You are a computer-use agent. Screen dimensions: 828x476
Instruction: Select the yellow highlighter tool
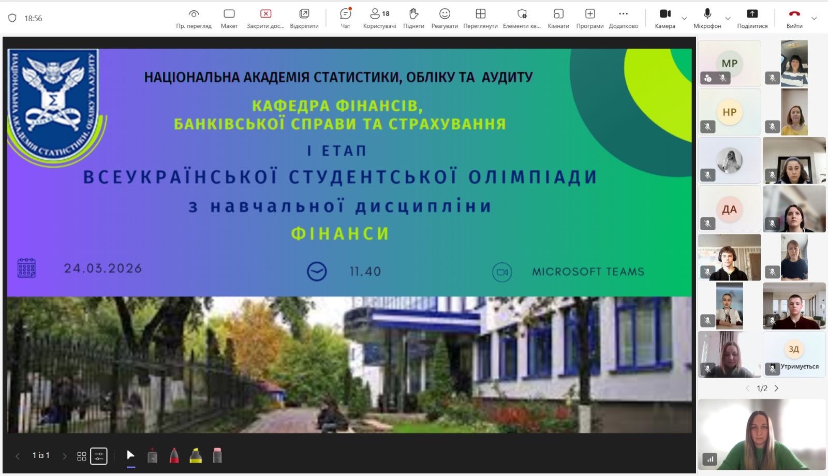196,456
